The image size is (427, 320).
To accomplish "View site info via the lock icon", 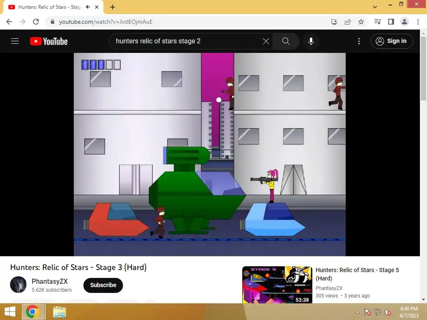I will [x=52, y=22].
